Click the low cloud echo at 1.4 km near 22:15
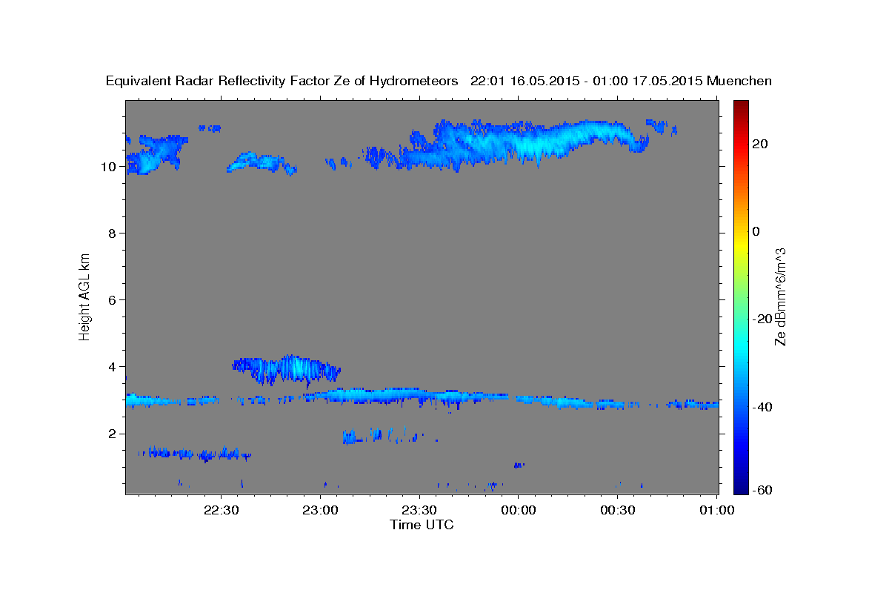This screenshot has height=593, width=889. pos(194,453)
